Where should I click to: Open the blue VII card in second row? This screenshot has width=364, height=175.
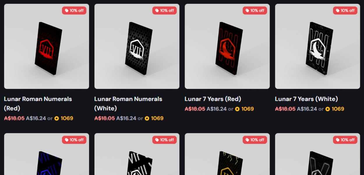[x=47, y=154]
